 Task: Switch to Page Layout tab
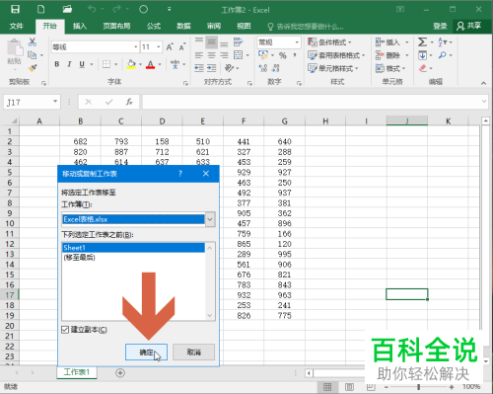click(116, 26)
